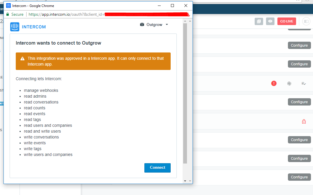Click the document pages icon in Outgrow toolbar
Image resolution: width=313 pixels, height=195 pixels.
coord(259,21)
